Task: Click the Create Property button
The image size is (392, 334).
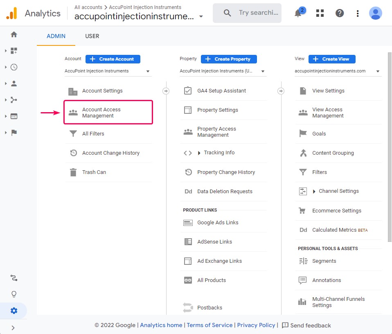Action: (229, 59)
